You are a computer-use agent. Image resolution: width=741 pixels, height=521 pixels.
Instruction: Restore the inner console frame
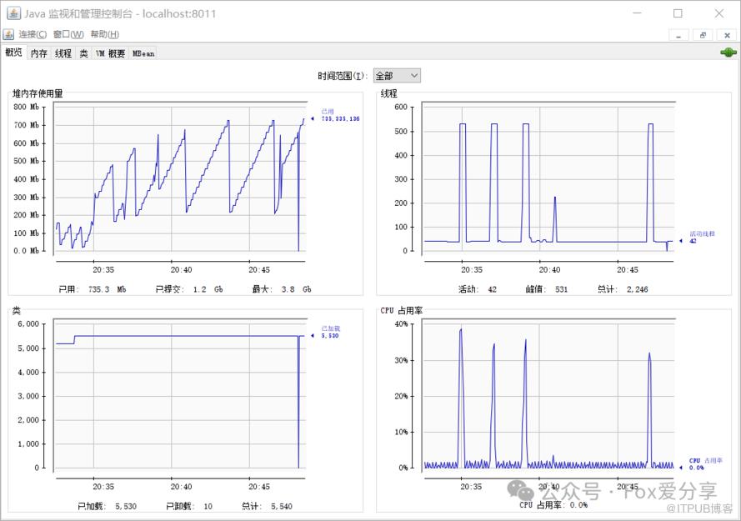click(x=703, y=35)
